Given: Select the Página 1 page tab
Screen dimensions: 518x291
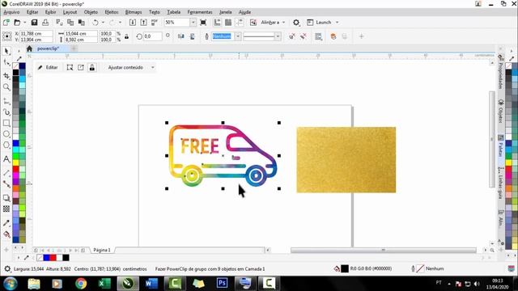Looking at the screenshot, I should tap(102, 250).
